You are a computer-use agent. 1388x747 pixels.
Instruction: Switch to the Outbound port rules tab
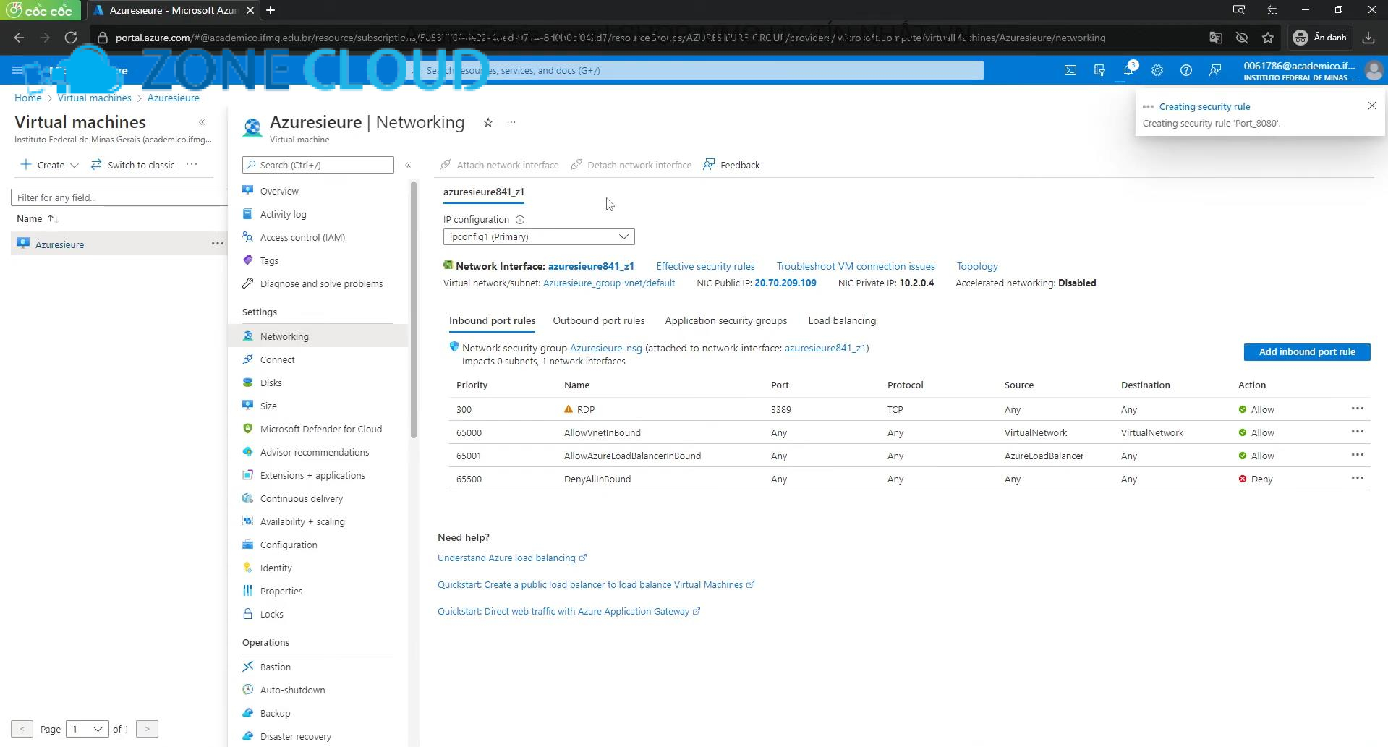[598, 320]
